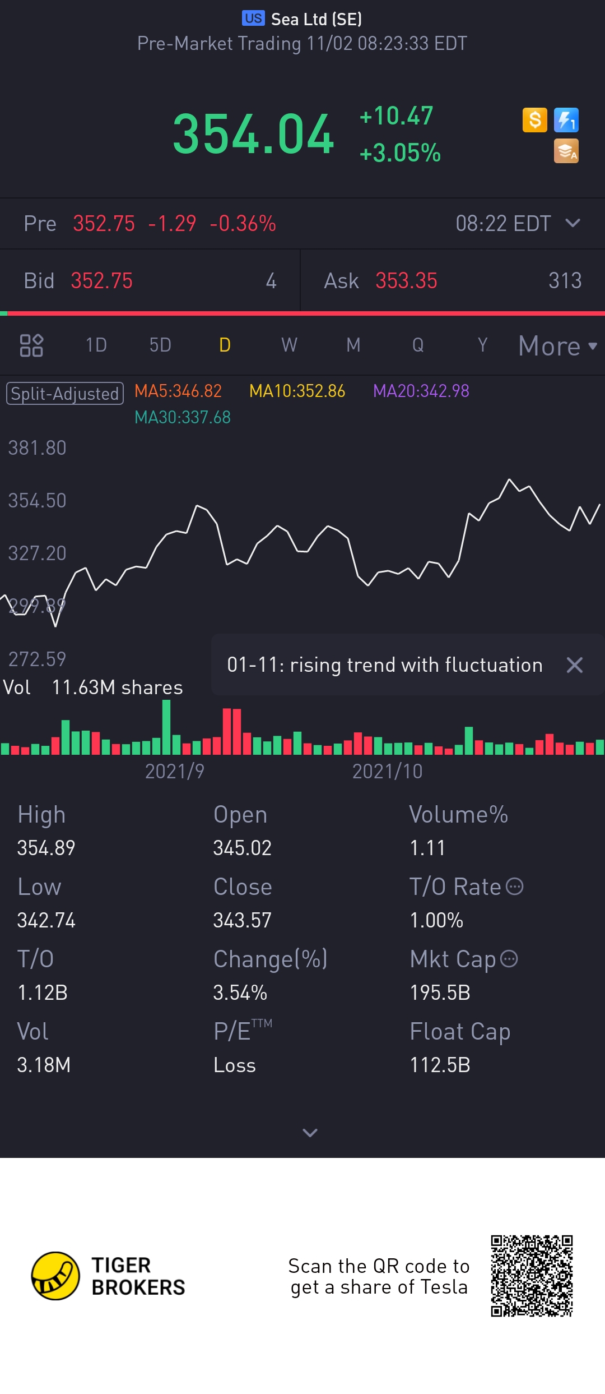Tap the MA30:337.68 indicator label
Viewport: 605px width, 1394px height.
coord(183,417)
